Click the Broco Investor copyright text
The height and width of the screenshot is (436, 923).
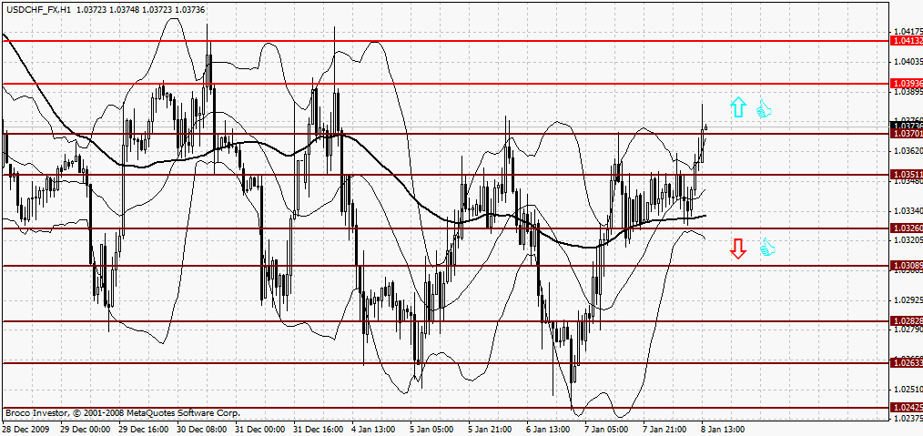[x=123, y=413]
